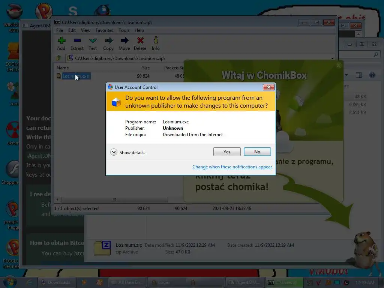Screen dimensions: 384x288
Task: Switch to Downloads taskbar button
Action: coord(57,282)
